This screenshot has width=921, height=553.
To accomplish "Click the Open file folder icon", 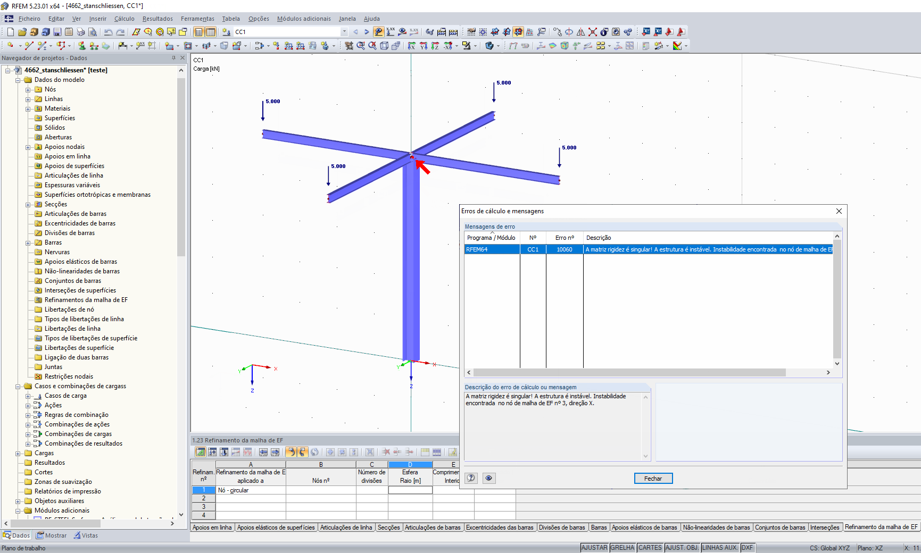I will tap(22, 32).
